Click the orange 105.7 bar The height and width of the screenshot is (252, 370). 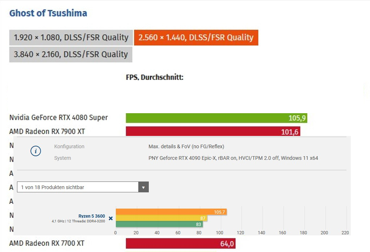click(x=171, y=212)
